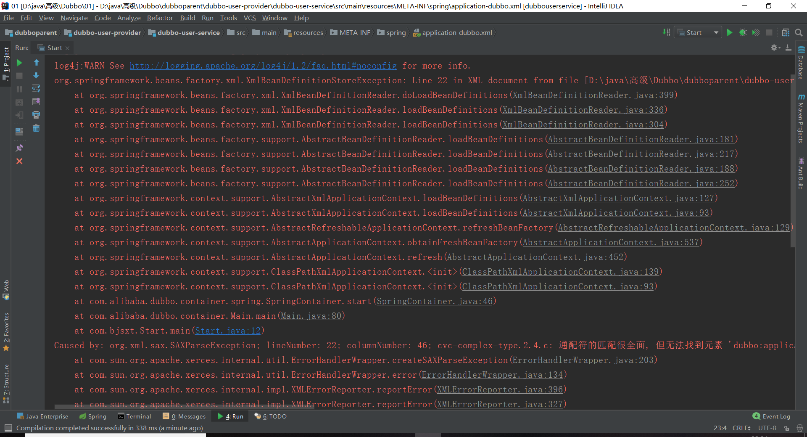This screenshot has width=807, height=437.
Task: Select dubbo-user-provider breadcrumb
Action: [103, 32]
